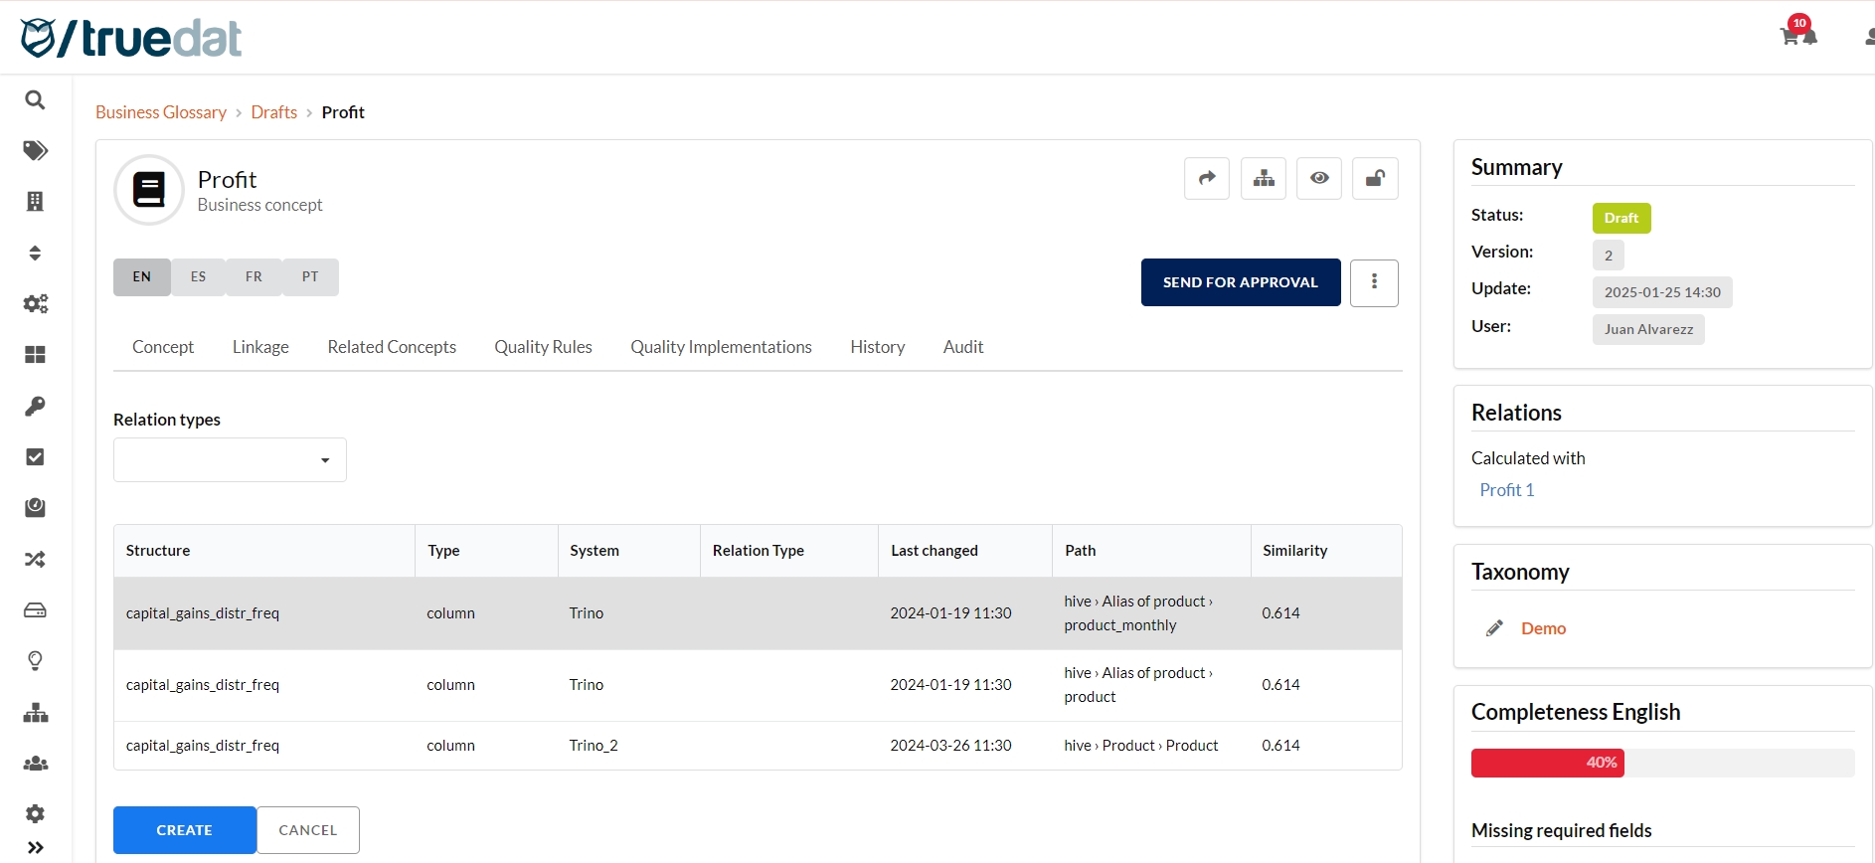Toggle the eye visibility button
This screenshot has height=863, width=1875.
point(1318,179)
